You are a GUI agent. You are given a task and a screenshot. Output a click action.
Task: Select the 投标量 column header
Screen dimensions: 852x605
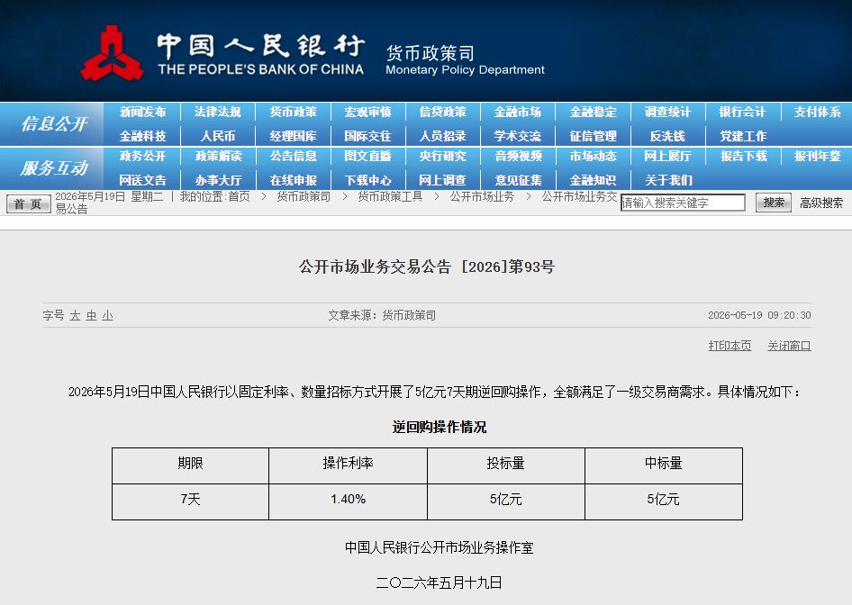[x=506, y=466]
